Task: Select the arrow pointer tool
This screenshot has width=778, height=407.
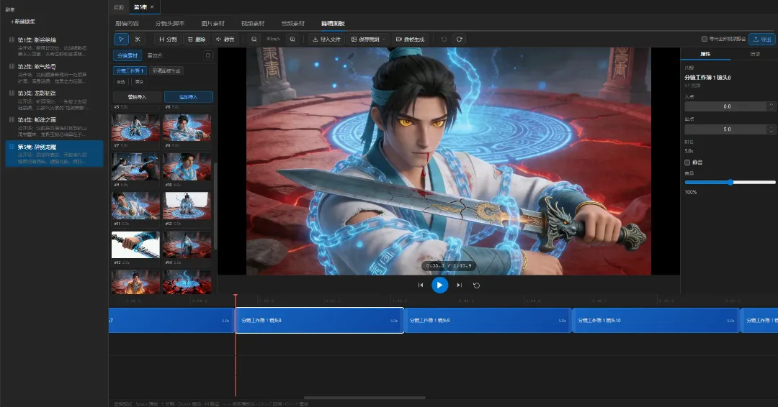Action: point(121,39)
